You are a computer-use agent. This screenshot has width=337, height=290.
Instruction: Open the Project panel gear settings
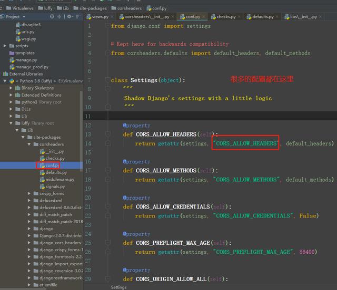69,16
